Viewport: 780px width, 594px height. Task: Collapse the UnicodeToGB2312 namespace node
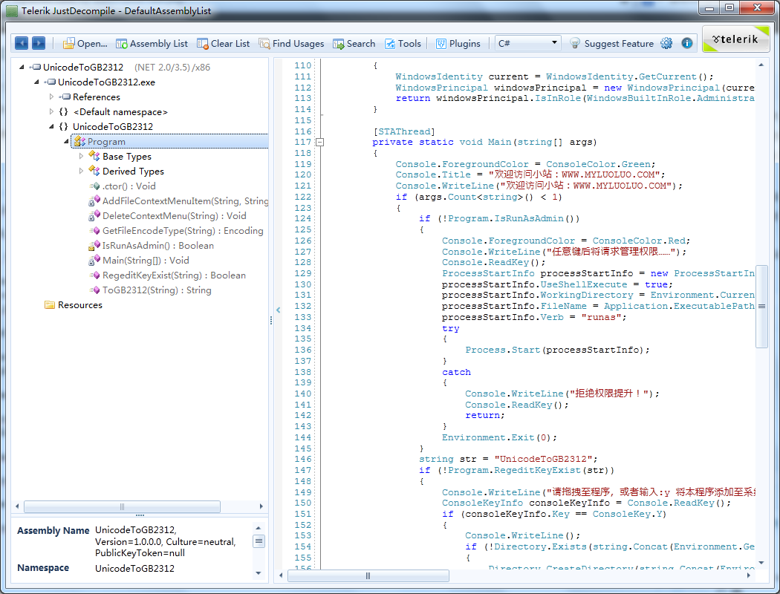pyautogui.click(x=51, y=126)
